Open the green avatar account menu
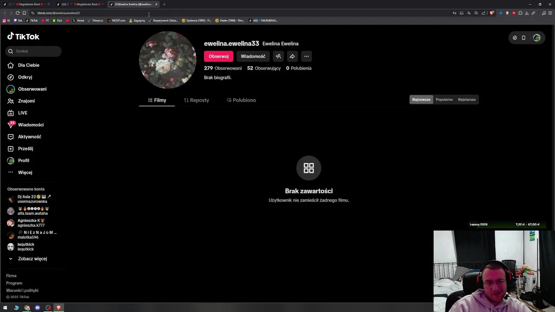This screenshot has width=555, height=312. click(x=537, y=38)
